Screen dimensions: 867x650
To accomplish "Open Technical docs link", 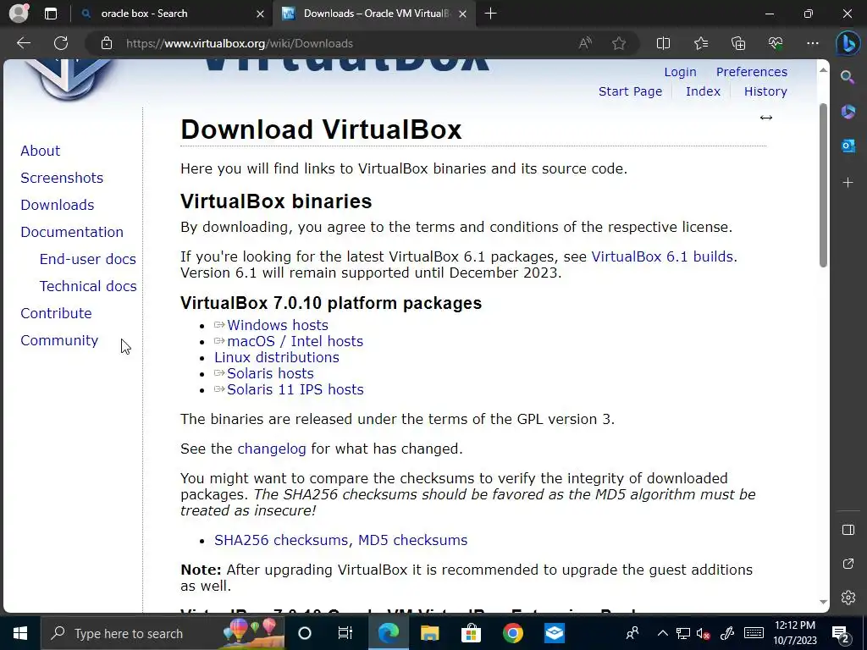I will (x=88, y=286).
